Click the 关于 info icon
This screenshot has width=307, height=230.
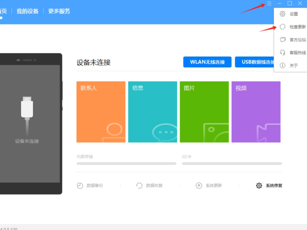(x=282, y=66)
